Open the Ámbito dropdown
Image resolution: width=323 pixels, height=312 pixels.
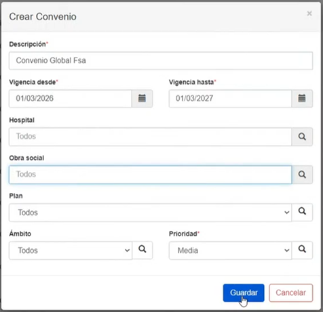pos(71,250)
